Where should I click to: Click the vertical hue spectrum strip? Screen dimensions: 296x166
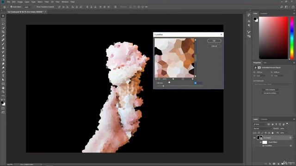(292, 38)
